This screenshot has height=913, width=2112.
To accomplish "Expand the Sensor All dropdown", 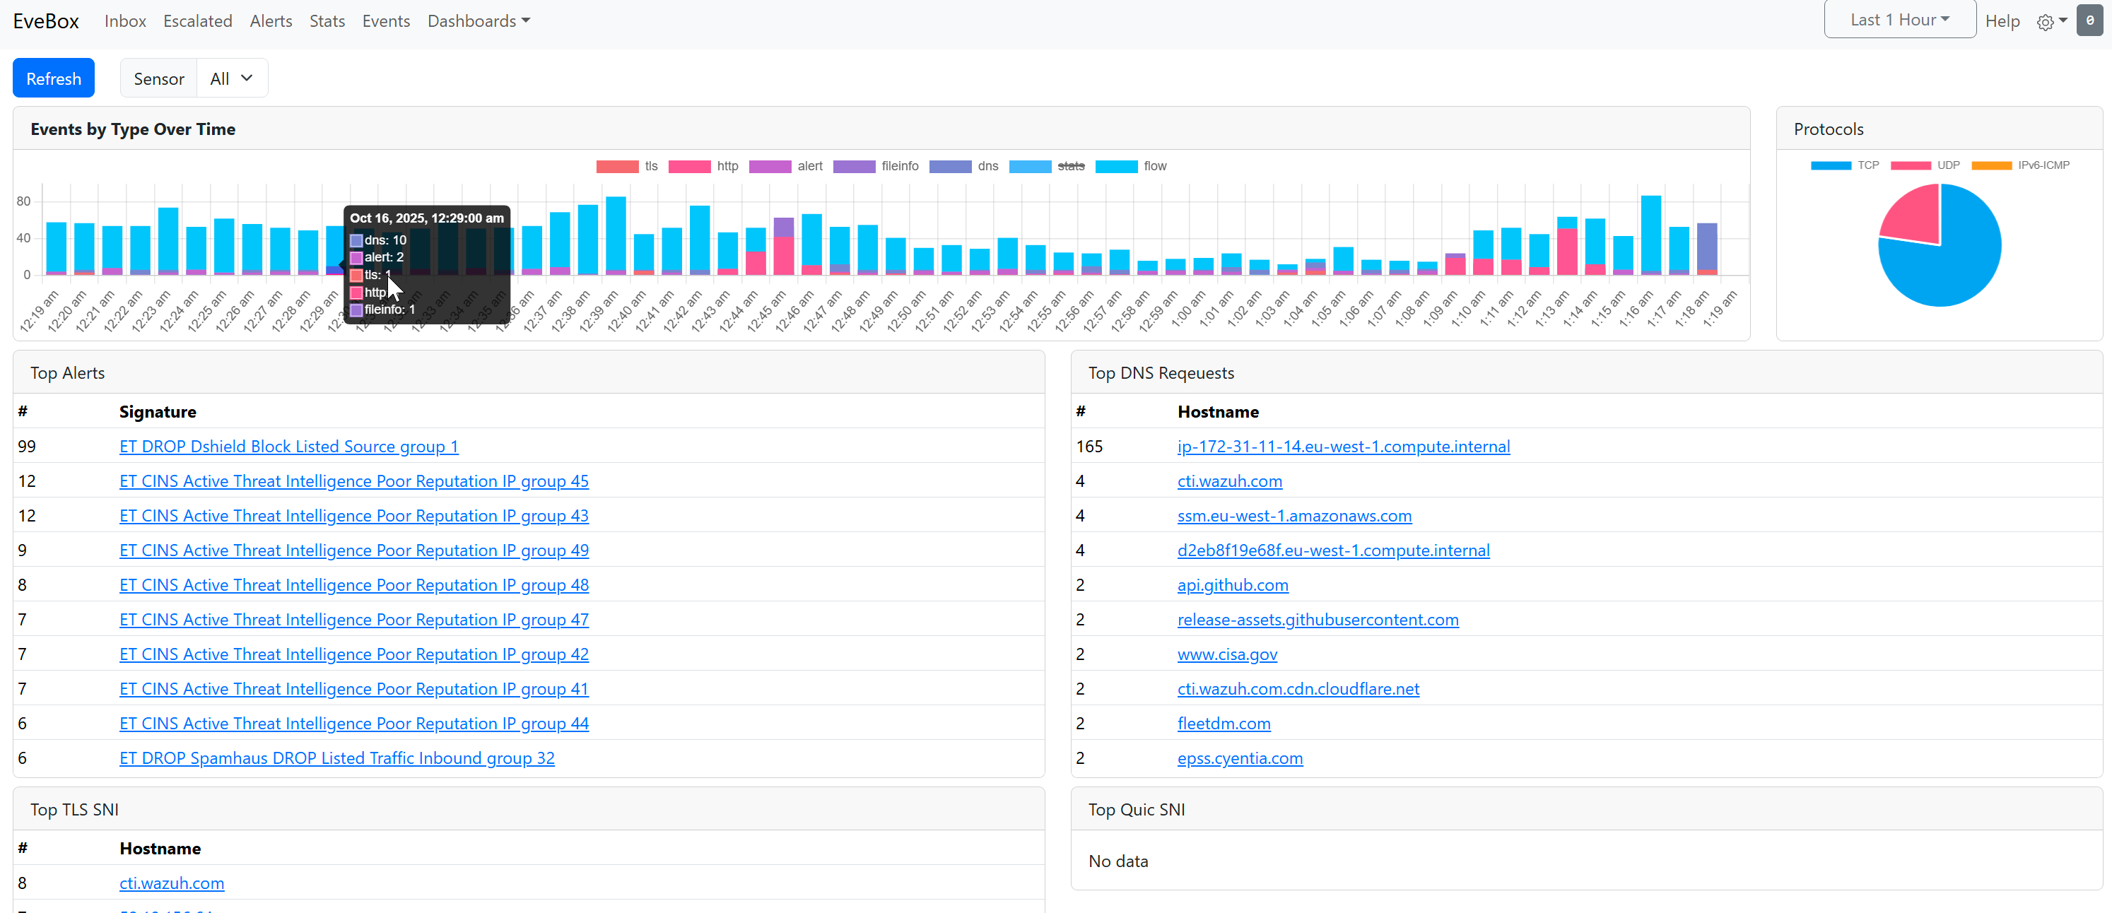I will tap(232, 78).
